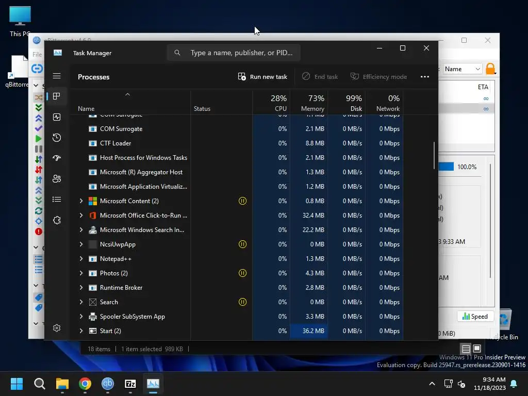Expand the Microsoft Content (2) process group
This screenshot has width=528, height=396.
(x=81, y=201)
